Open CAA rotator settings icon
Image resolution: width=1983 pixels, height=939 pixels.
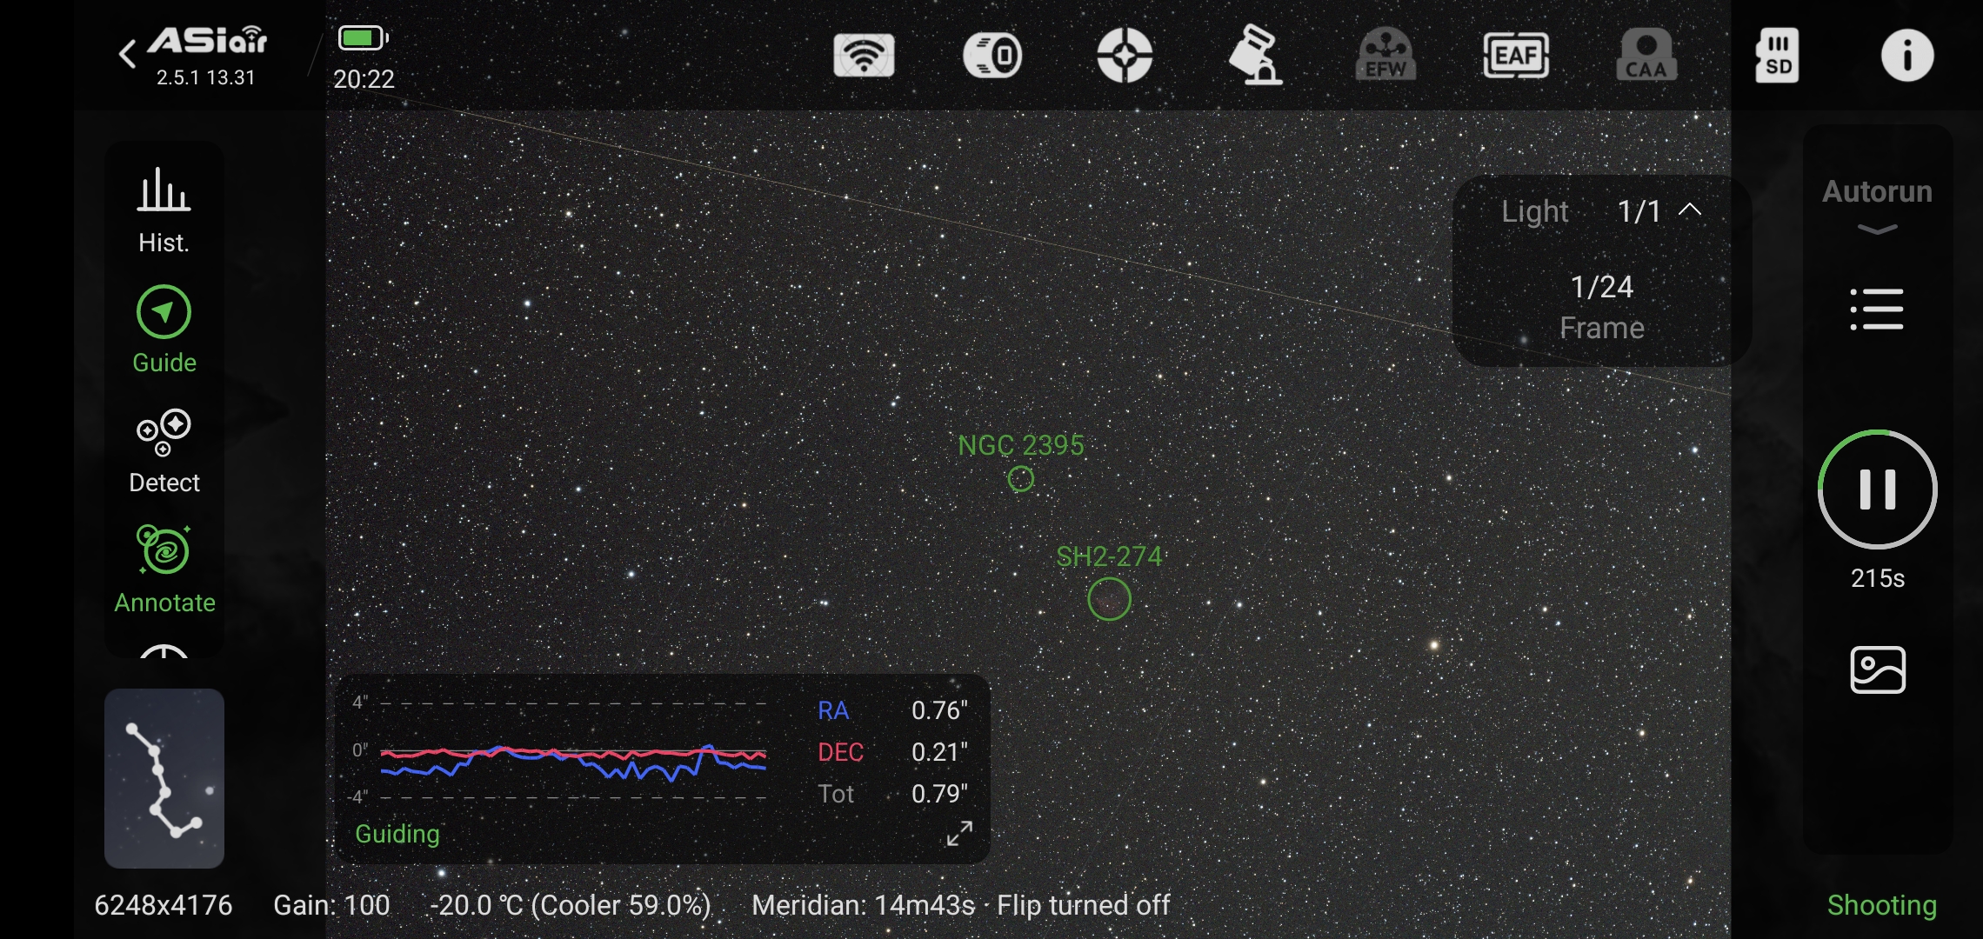[1646, 56]
